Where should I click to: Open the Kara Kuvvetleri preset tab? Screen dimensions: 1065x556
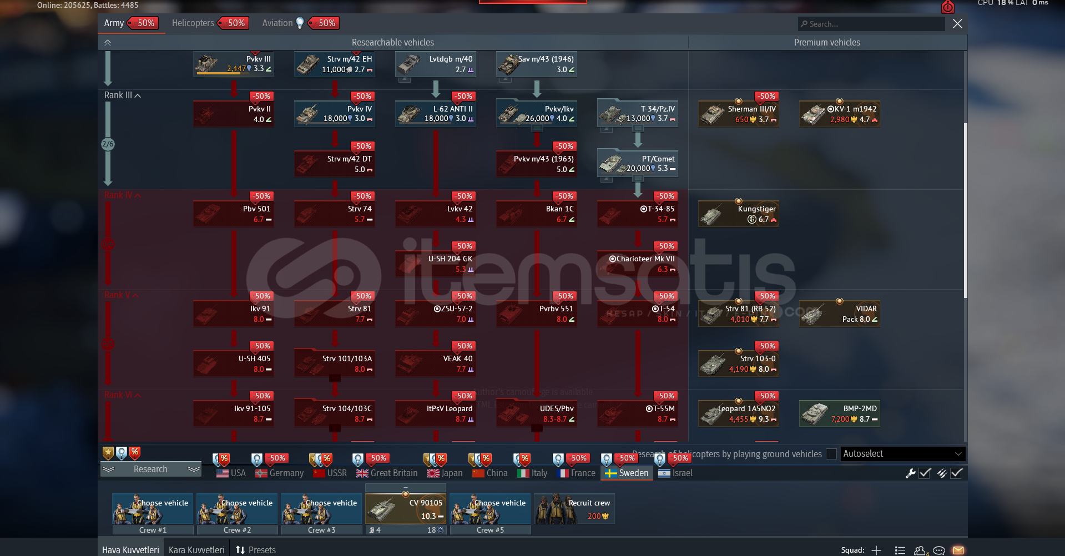[x=196, y=550]
